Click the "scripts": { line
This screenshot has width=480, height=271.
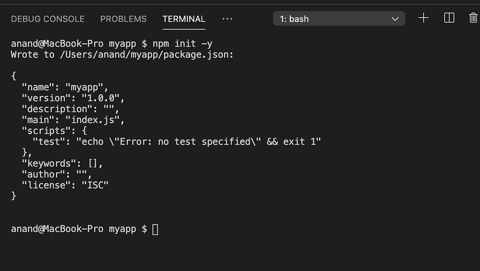pos(54,131)
